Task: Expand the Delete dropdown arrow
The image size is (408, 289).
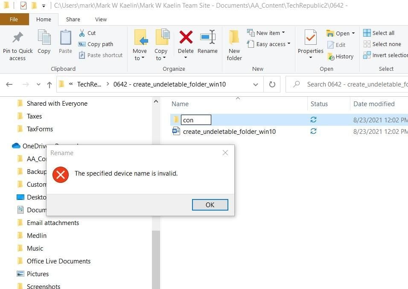Action: 186,58
